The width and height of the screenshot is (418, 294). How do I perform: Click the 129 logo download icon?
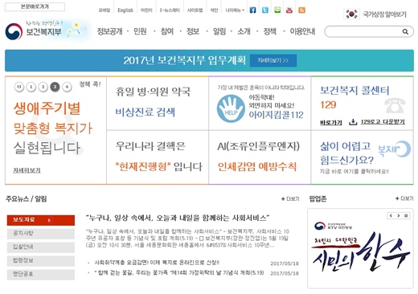(x=353, y=122)
